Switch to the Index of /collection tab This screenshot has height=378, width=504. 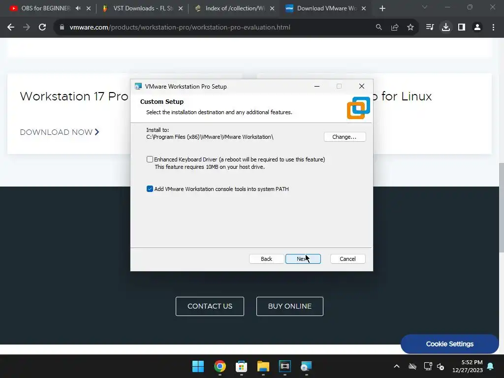click(x=235, y=8)
